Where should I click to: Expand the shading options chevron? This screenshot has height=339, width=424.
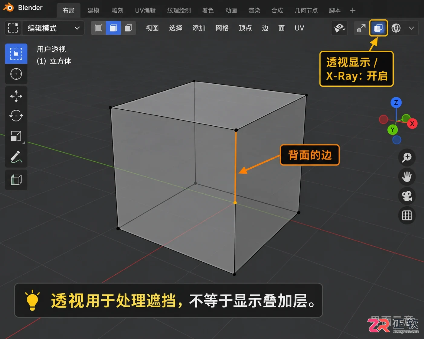click(x=411, y=28)
